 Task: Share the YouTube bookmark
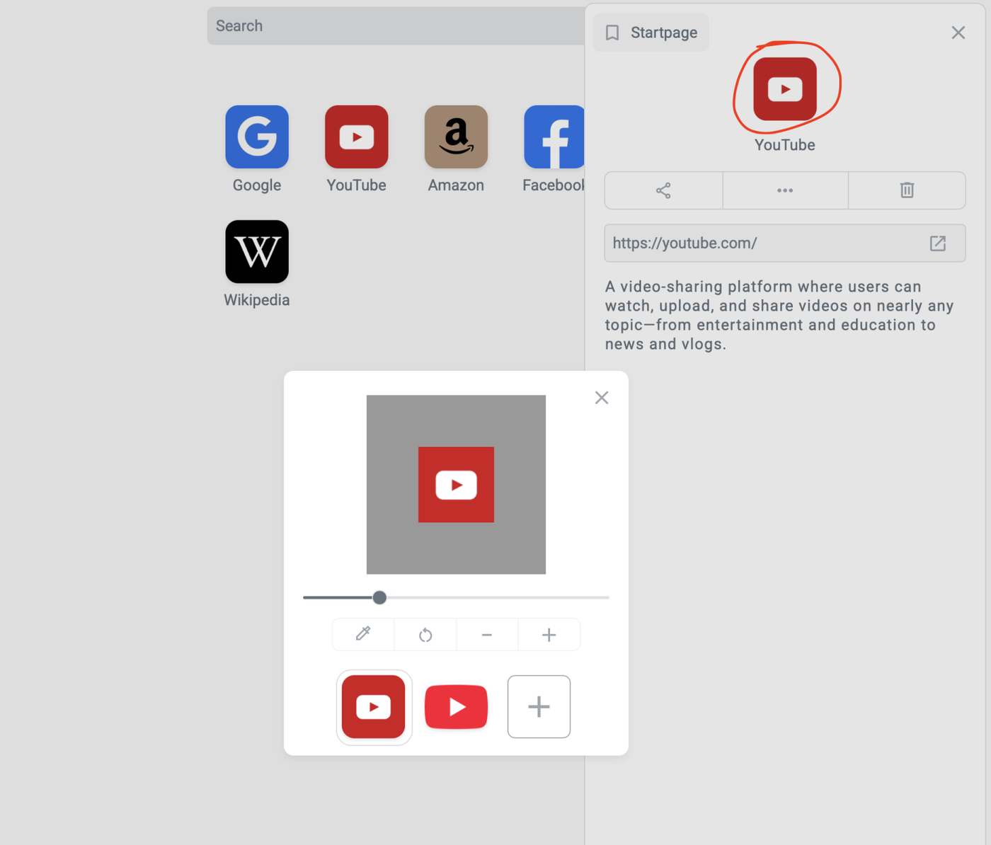(663, 190)
